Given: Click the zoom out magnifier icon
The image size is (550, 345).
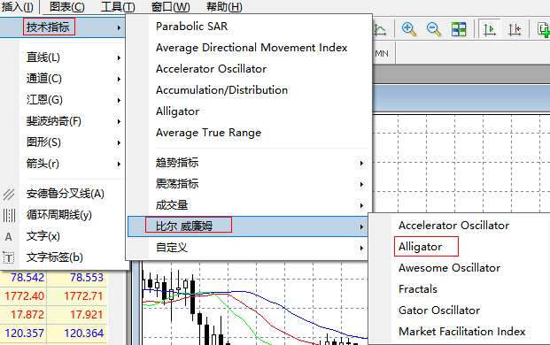Looking at the screenshot, I should click(434, 29).
